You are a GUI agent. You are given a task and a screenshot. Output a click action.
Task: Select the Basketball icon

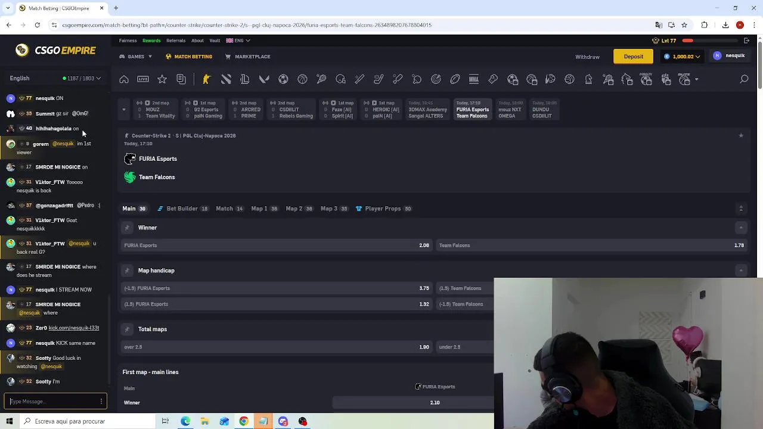coord(302,79)
